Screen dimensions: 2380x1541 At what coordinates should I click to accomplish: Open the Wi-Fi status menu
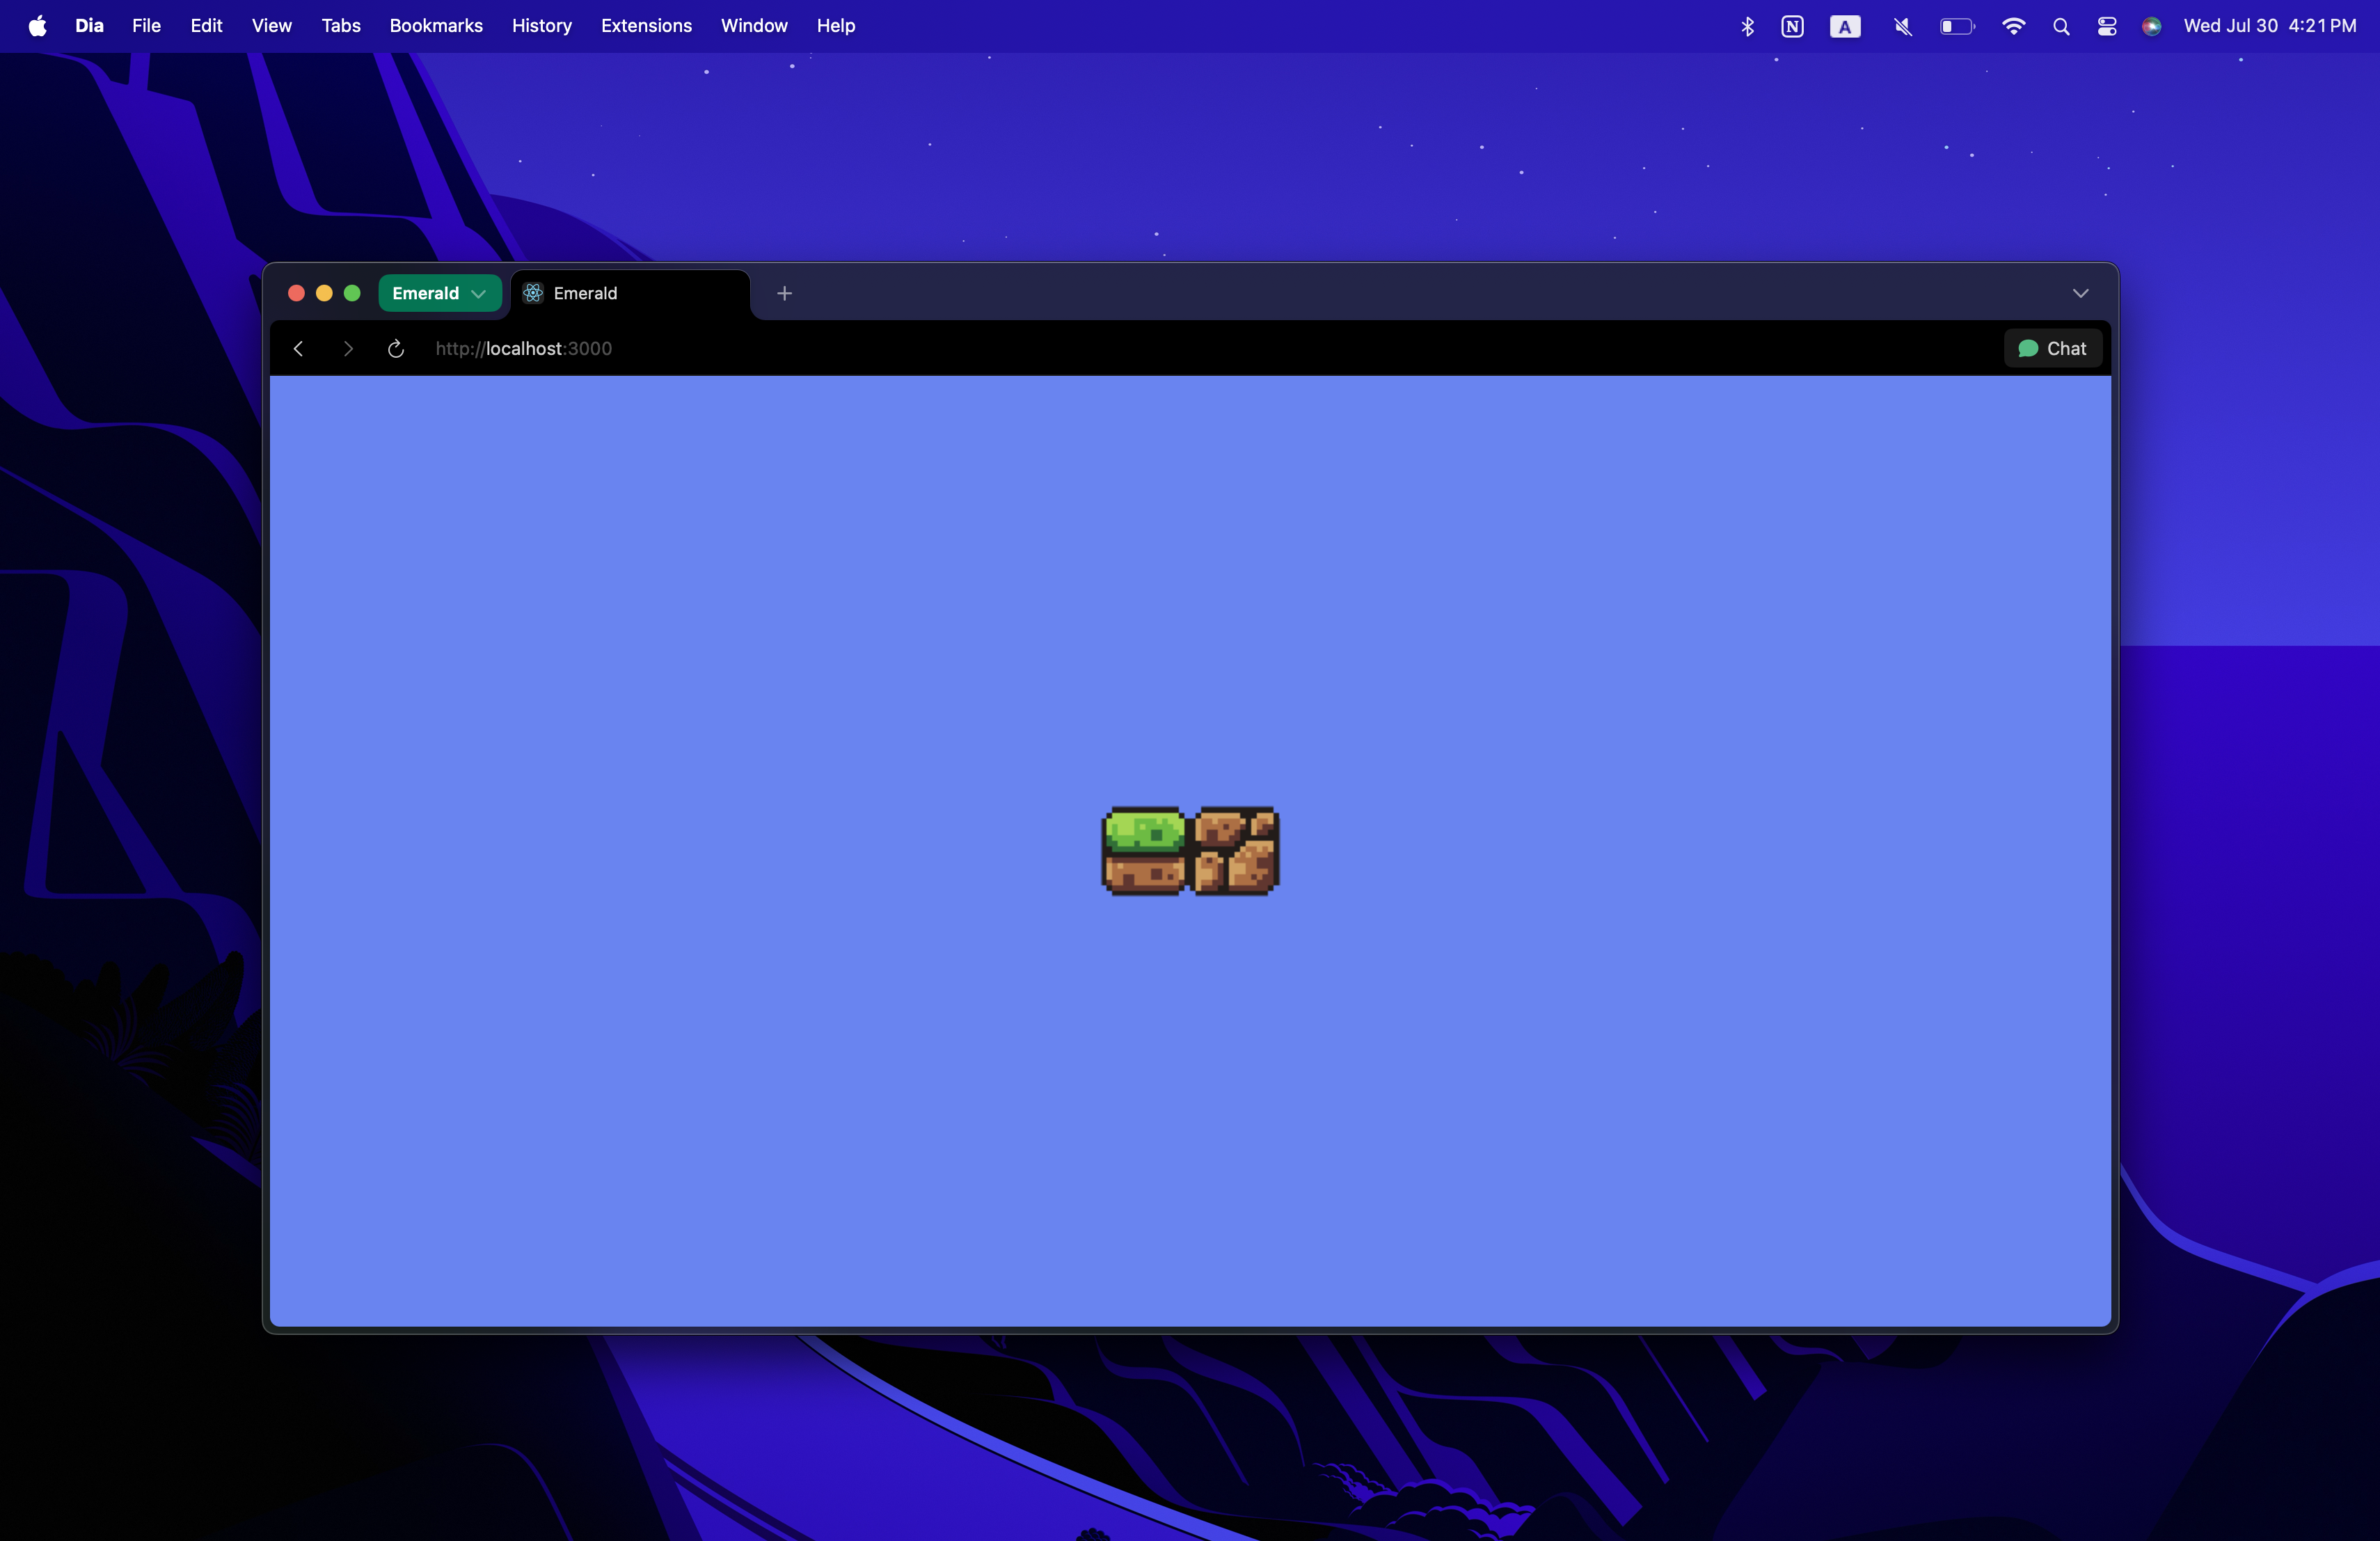pyautogui.click(x=2013, y=26)
